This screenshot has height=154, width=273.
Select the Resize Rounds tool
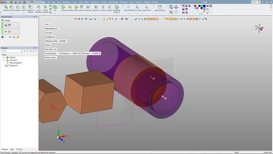tap(46, 9)
